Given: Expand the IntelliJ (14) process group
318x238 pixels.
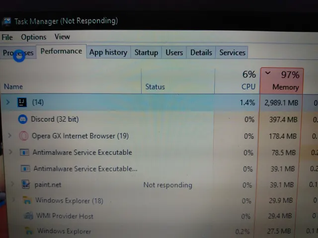Looking at the screenshot, I should pyautogui.click(x=8, y=102).
